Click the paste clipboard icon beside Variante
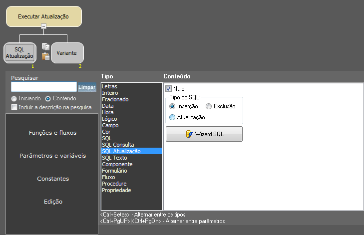 coord(45,56)
